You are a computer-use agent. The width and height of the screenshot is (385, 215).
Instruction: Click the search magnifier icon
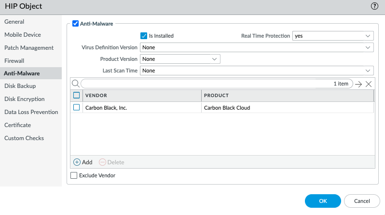click(x=75, y=84)
